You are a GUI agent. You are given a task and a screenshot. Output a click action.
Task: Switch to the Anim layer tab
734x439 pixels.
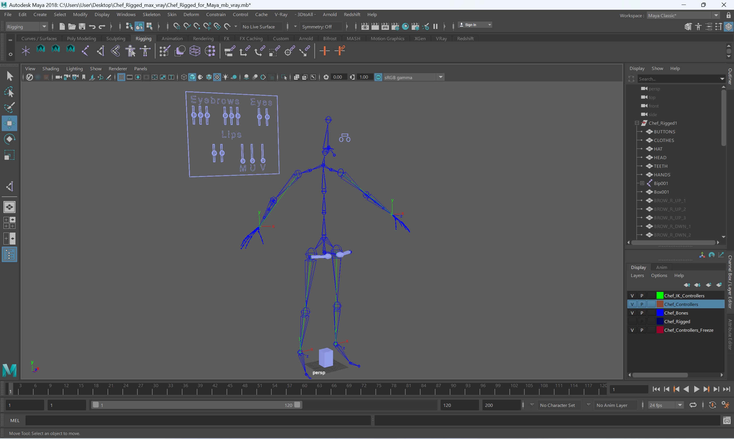pos(661,267)
